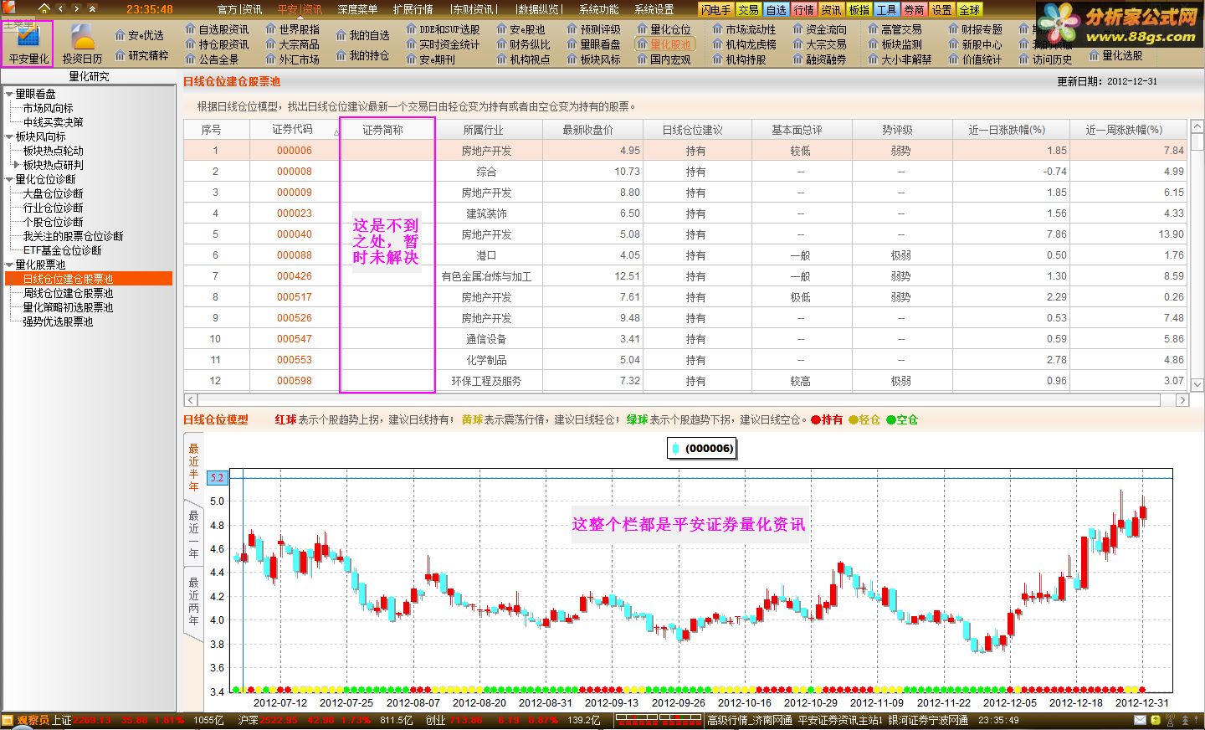The image size is (1205, 730).
Task: Go forward with the right arrow icon
Action: [76, 8]
